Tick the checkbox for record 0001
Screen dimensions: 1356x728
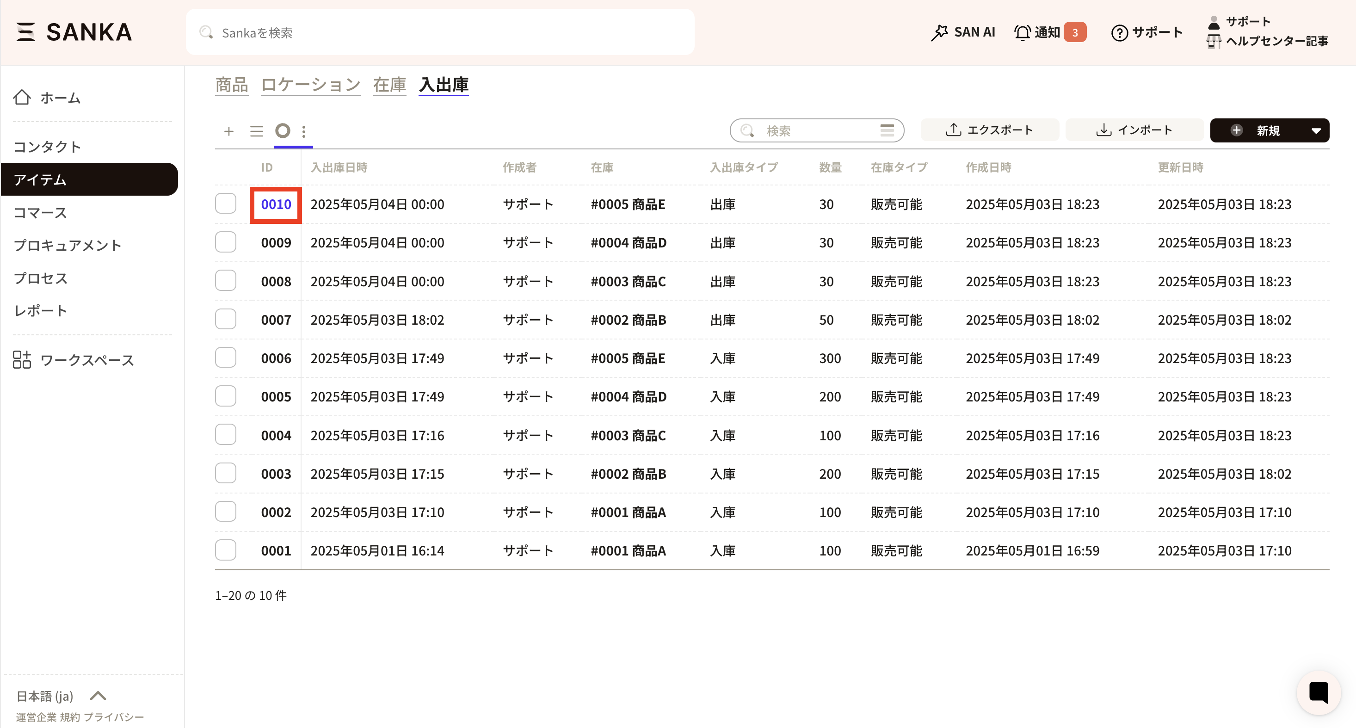(226, 550)
